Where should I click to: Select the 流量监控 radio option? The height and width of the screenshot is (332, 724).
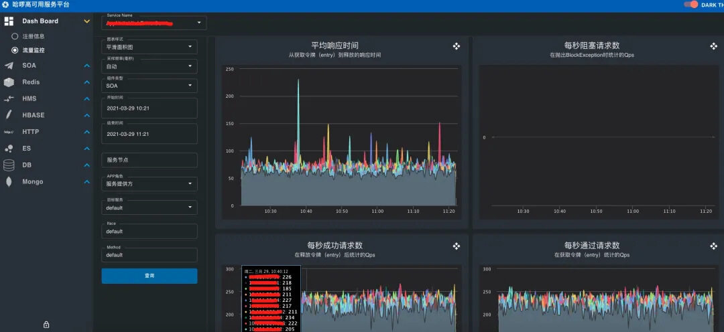15,50
